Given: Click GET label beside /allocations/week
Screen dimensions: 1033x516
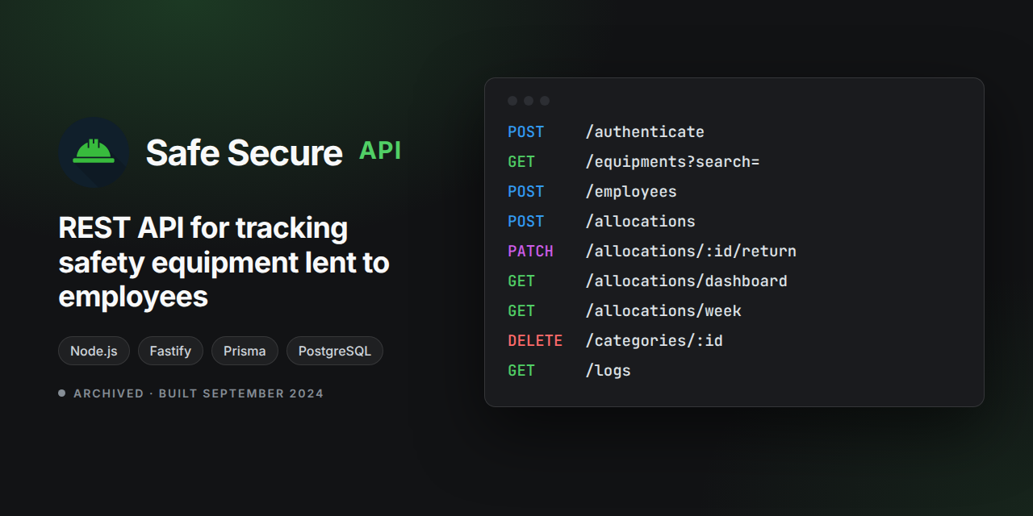Looking at the screenshot, I should 521,310.
